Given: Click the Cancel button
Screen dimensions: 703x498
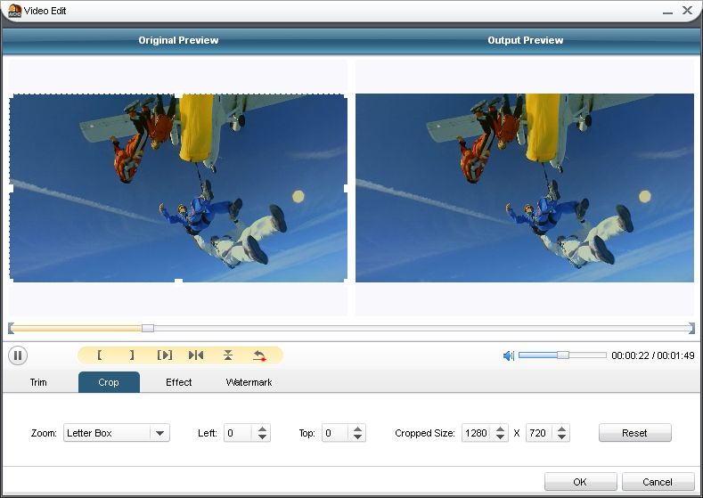Looking at the screenshot, I should click(658, 482).
